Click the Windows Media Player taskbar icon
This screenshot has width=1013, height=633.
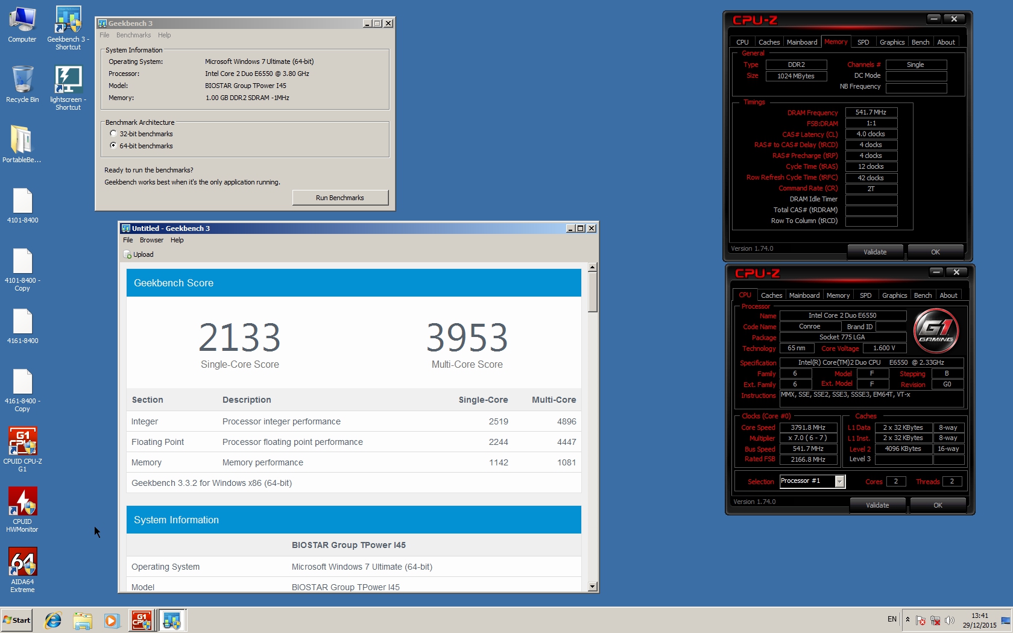coord(112,620)
